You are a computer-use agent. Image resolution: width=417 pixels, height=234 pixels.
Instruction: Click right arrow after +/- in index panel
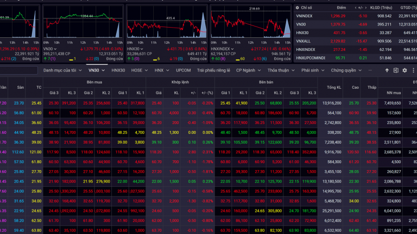coord(366,8)
